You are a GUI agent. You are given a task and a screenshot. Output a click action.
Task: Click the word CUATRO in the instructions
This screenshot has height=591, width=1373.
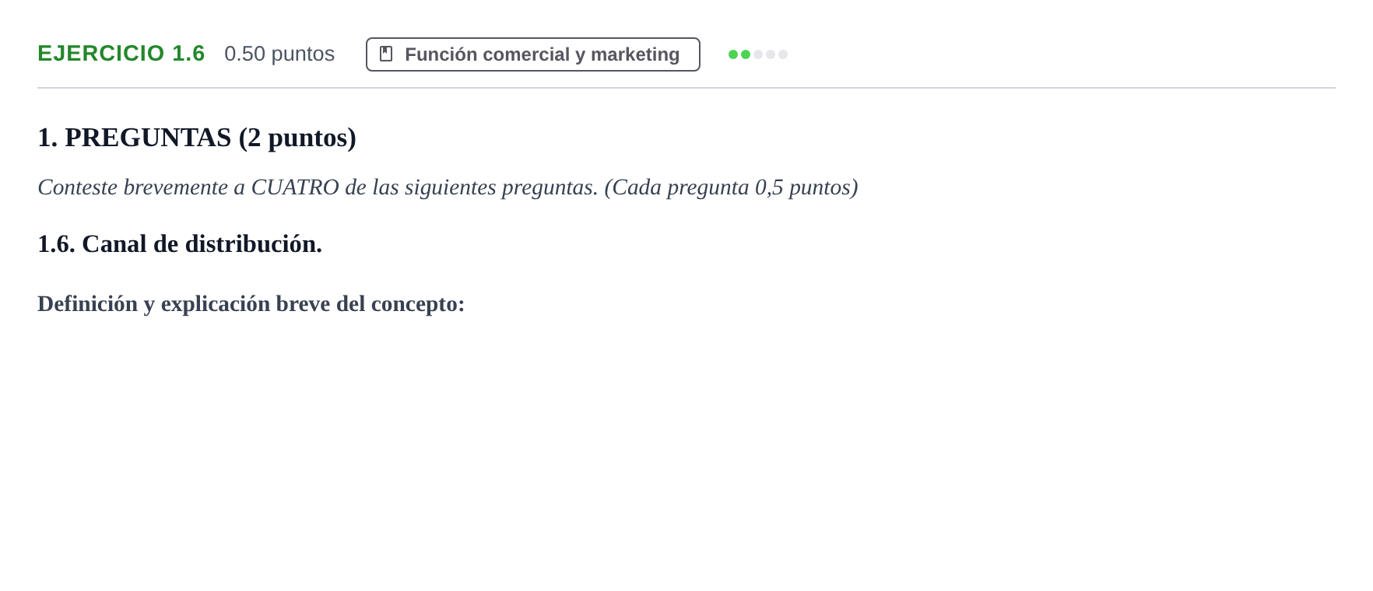pyautogui.click(x=295, y=187)
